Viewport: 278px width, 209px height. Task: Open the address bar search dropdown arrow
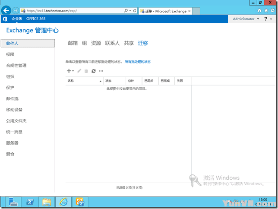click(130, 11)
